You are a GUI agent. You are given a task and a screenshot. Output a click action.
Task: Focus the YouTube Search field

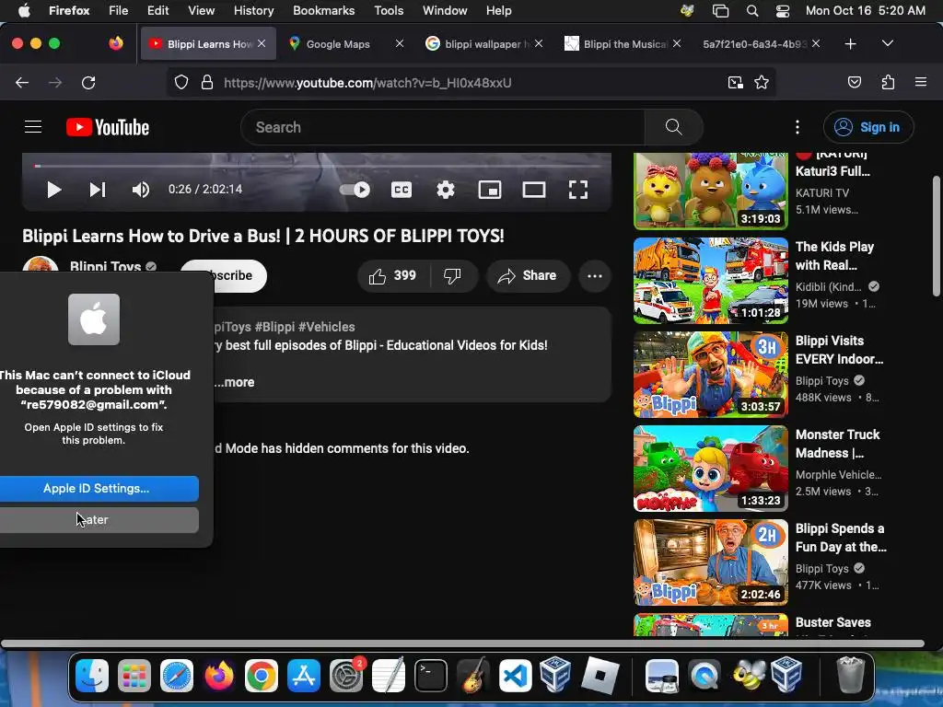[443, 127]
